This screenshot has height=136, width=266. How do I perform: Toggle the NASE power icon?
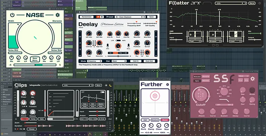(x=12, y=15)
